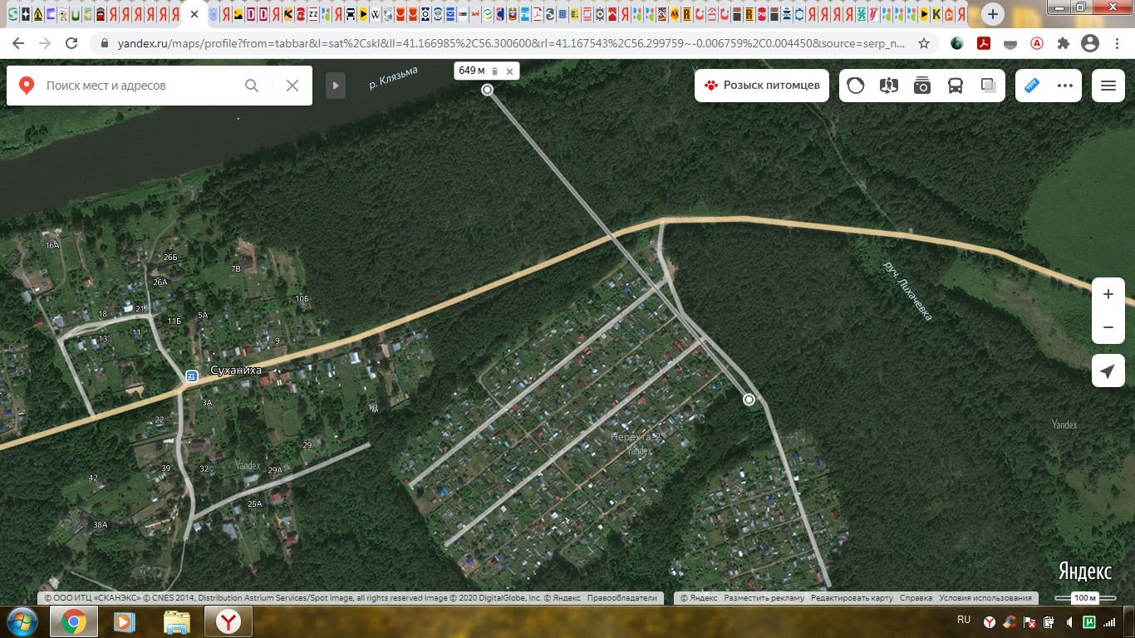Open photos camera layer

point(922,86)
